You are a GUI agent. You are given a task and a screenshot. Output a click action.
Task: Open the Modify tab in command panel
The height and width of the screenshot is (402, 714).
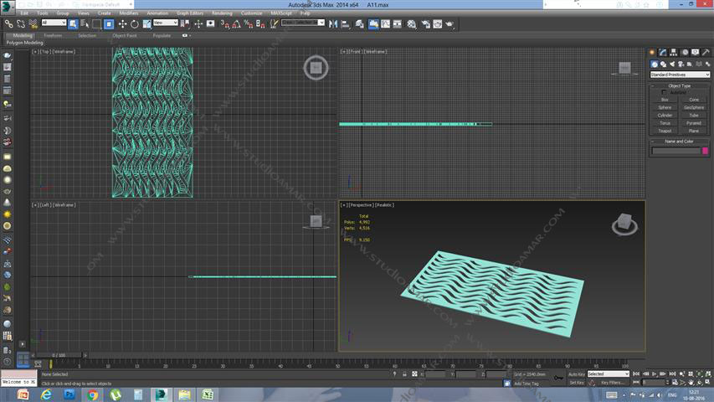pos(663,53)
